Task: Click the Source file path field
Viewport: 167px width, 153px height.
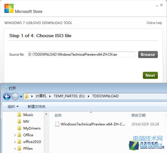Action: (x=81, y=55)
